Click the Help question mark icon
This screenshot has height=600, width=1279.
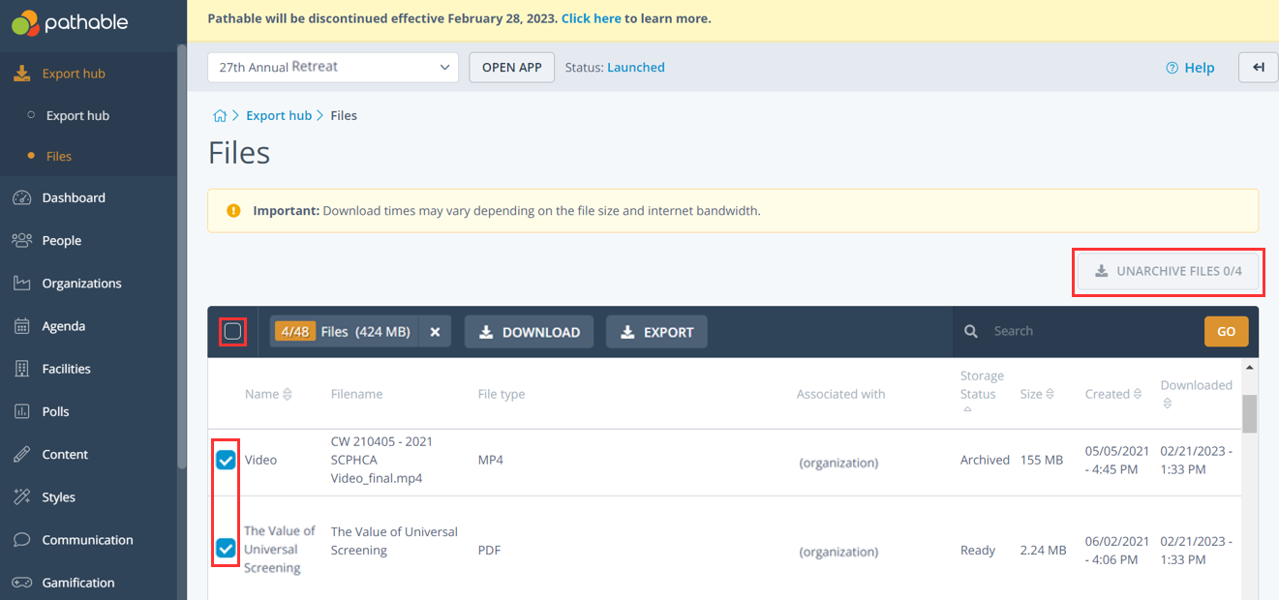[x=1172, y=68]
